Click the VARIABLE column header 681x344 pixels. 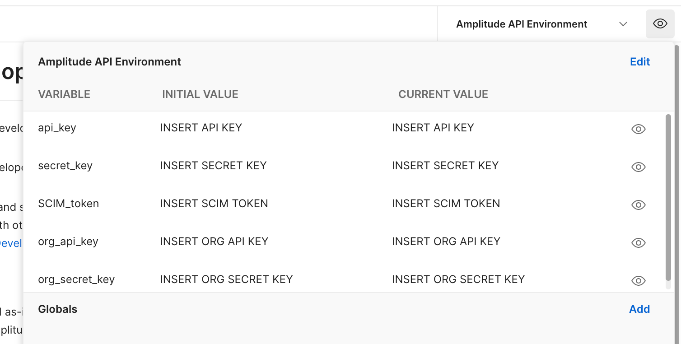coord(64,94)
